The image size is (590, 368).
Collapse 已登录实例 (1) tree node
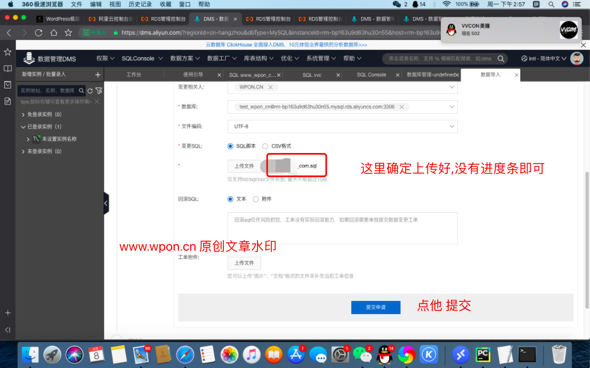23,127
